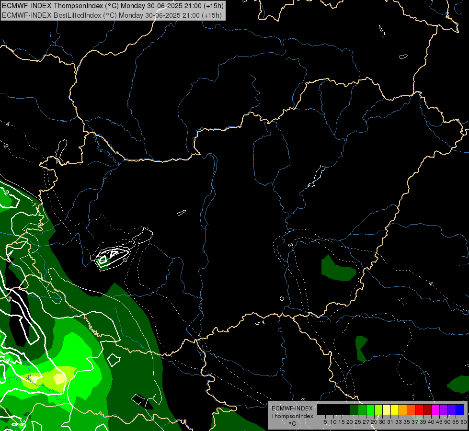469x431 pixels.
Task: Click the legend tick value '10'
Action: tap(333, 422)
